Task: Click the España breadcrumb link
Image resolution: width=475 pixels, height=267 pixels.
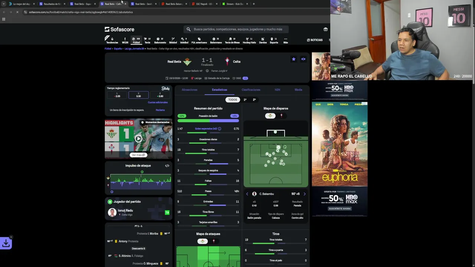Action: pos(118,49)
